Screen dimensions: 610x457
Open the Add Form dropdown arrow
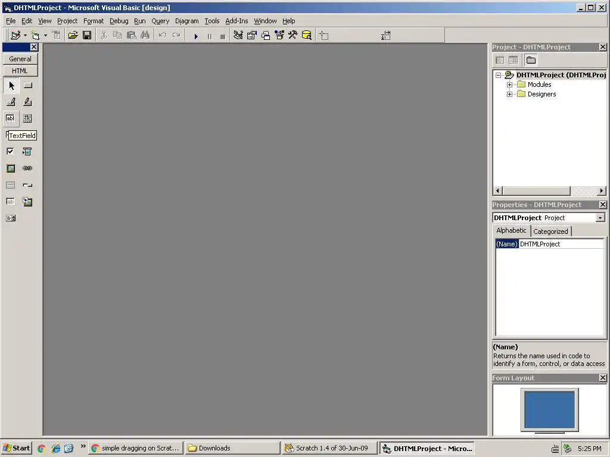point(45,35)
